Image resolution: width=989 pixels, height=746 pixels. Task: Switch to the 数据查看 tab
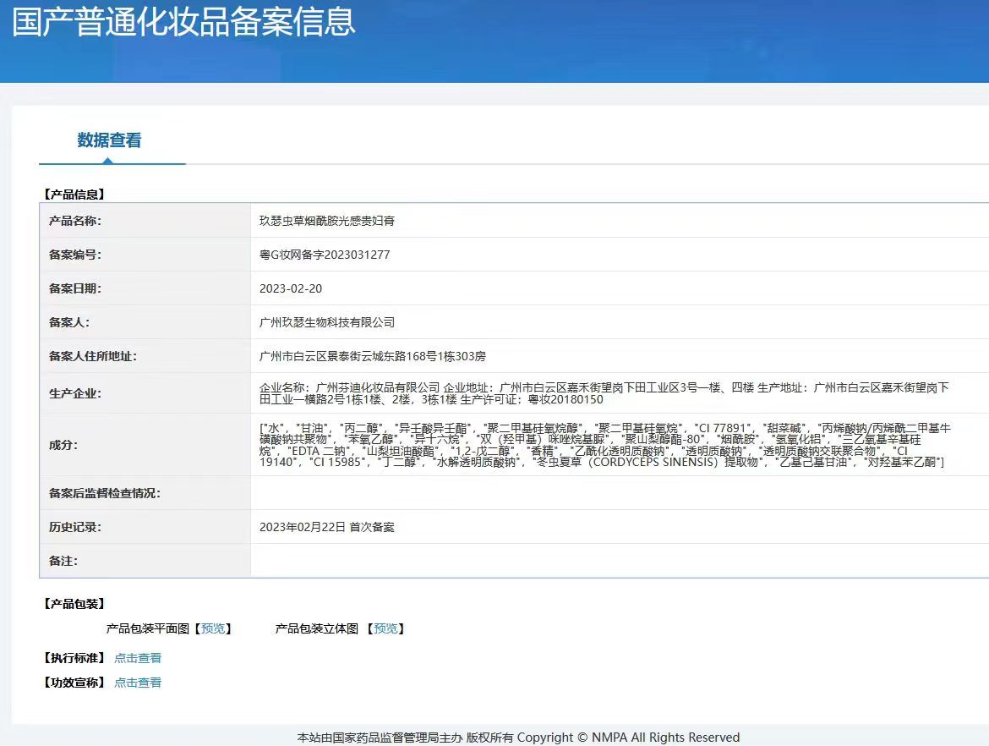click(x=109, y=140)
